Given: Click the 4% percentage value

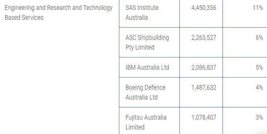Looking at the screenshot, I should pos(259,88).
